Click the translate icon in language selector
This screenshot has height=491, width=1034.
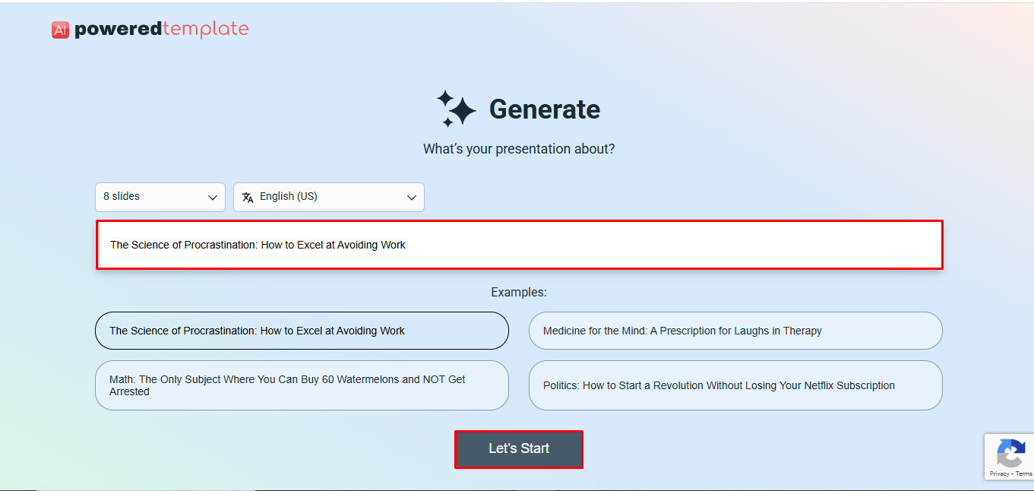click(248, 197)
